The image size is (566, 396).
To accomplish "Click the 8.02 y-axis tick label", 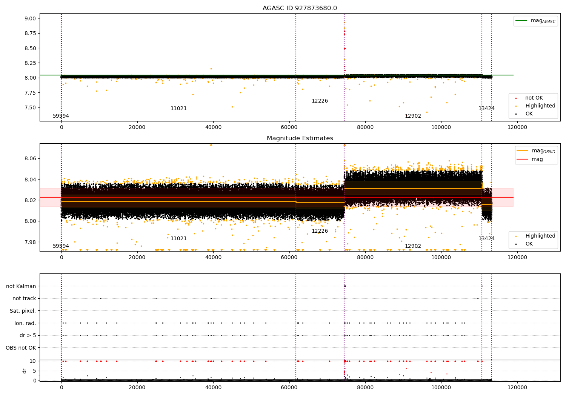I will coord(30,200).
